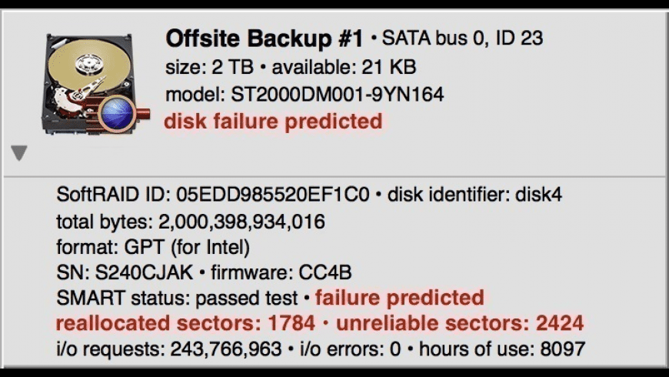
Task: Click the disk identifier: disk4 label
Action: coord(474,195)
